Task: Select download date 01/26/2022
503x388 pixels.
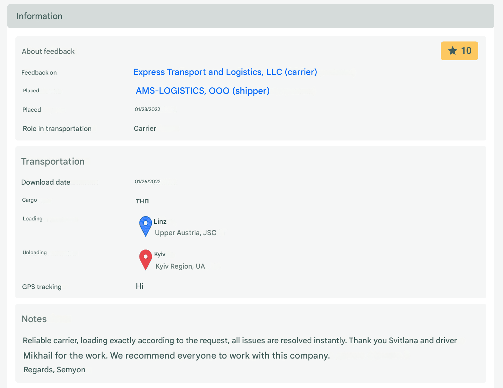Action: click(x=148, y=182)
